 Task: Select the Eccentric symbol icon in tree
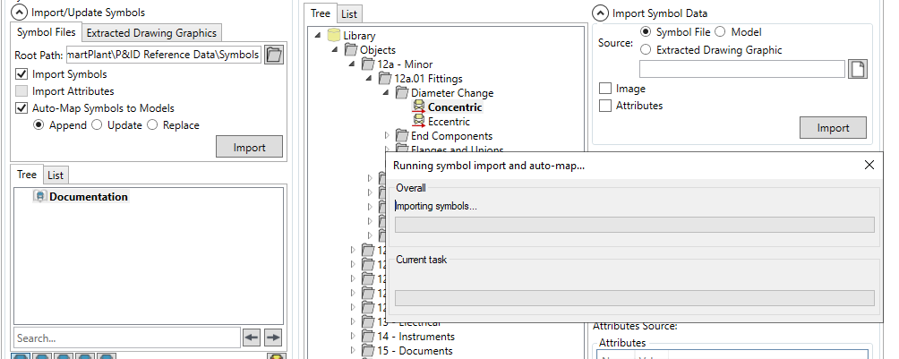pos(418,122)
